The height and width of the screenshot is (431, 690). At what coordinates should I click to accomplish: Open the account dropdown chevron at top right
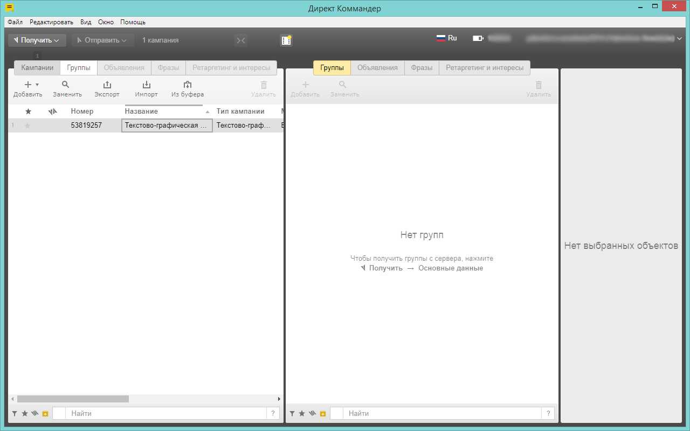679,39
